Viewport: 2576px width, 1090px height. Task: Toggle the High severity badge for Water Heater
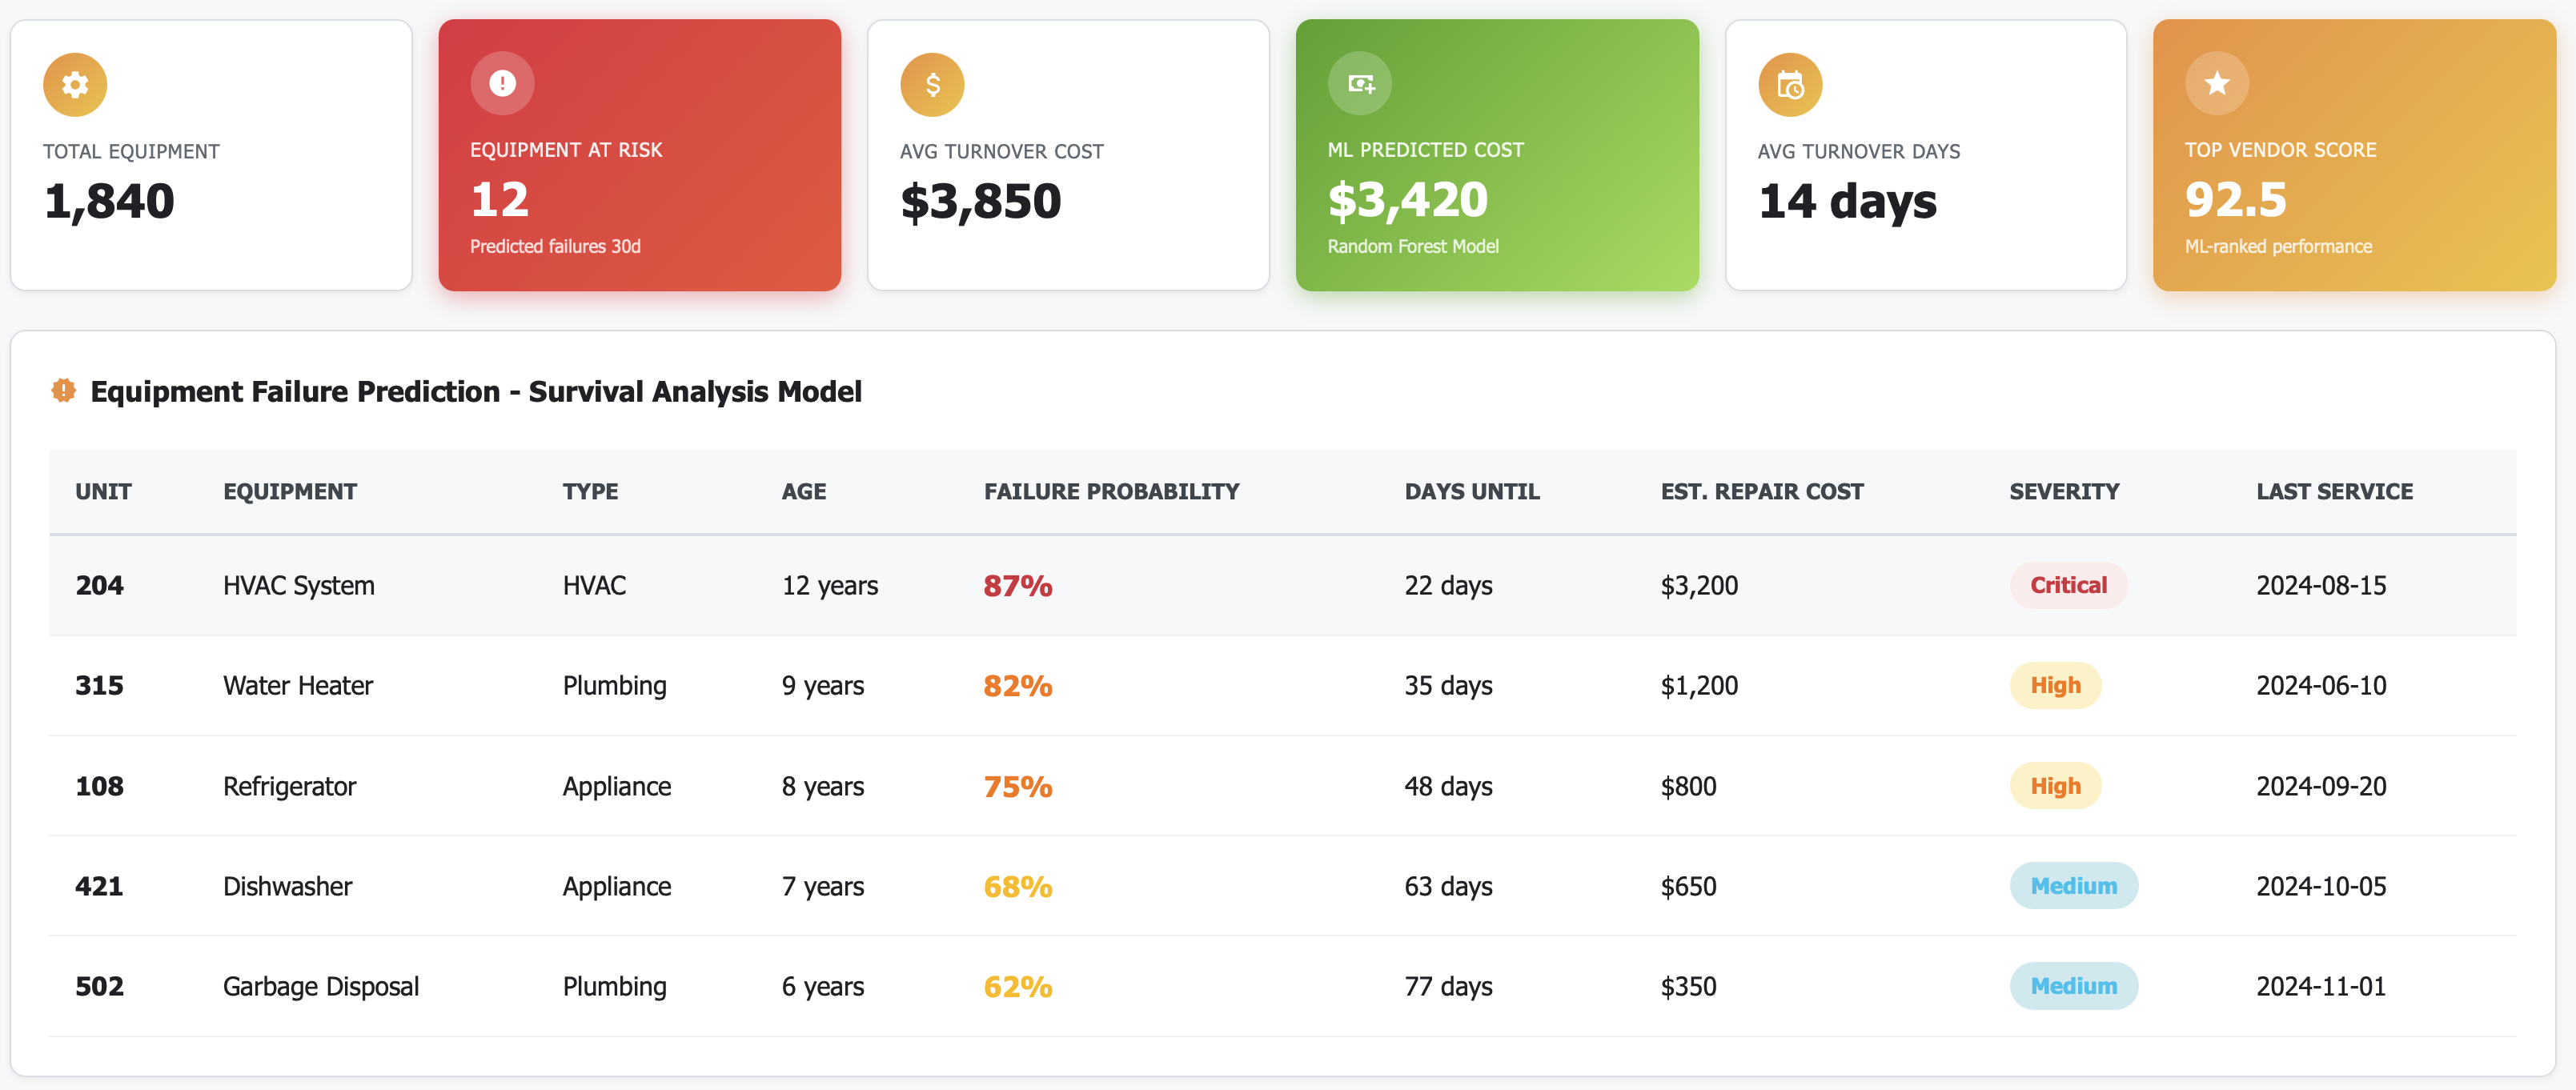tap(2055, 685)
